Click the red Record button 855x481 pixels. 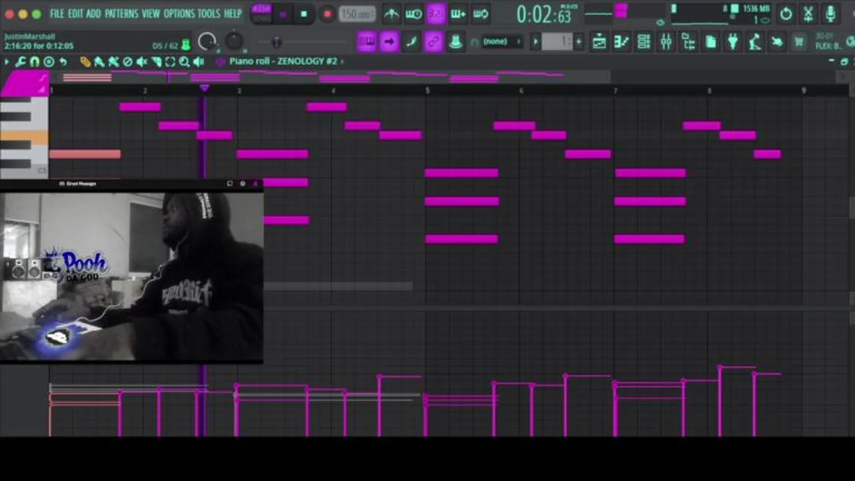327,13
